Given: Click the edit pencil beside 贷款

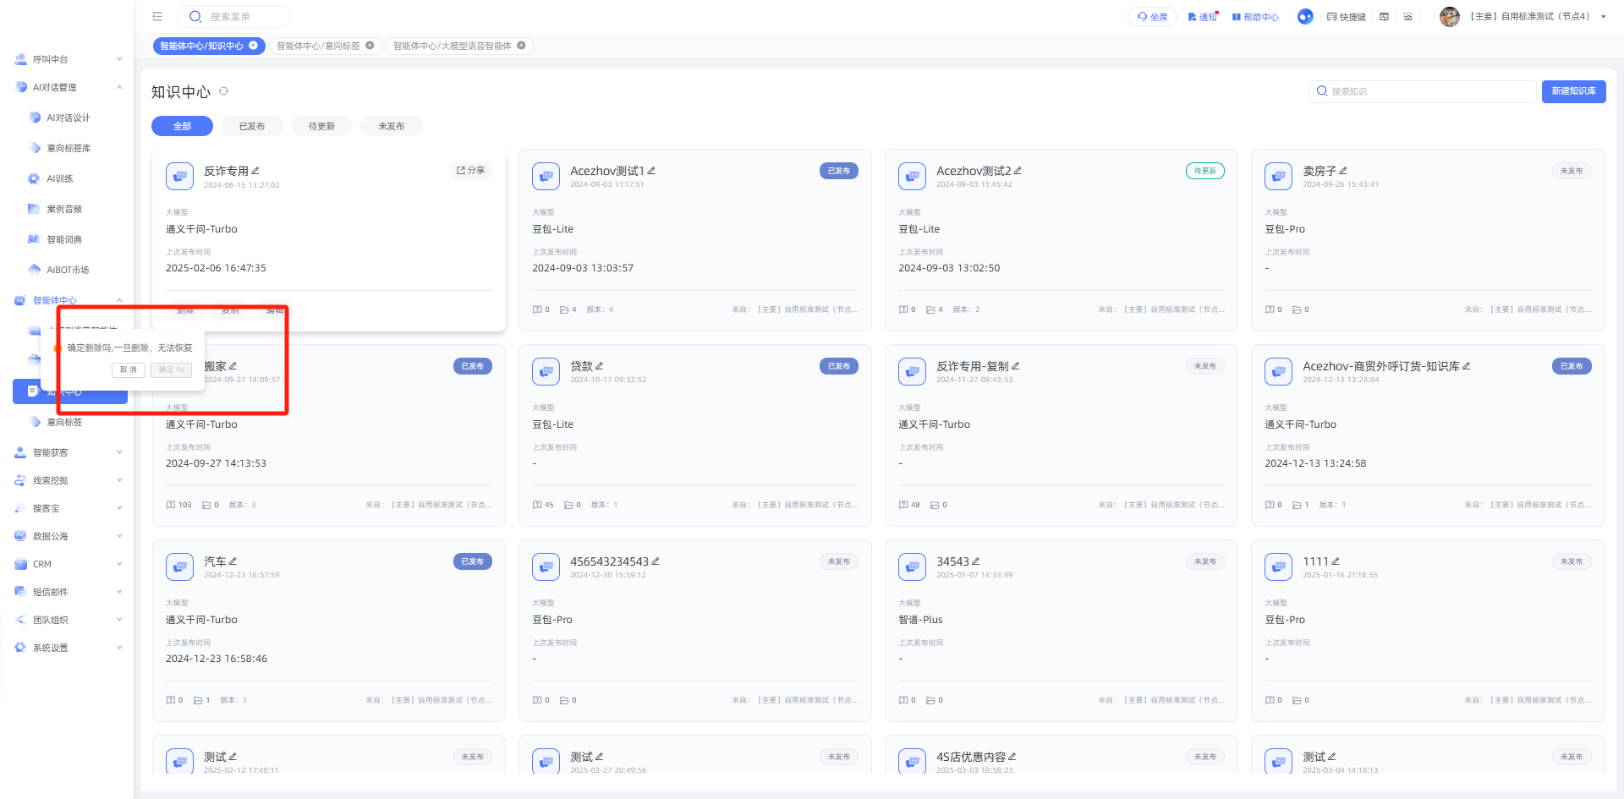Looking at the screenshot, I should click(599, 366).
